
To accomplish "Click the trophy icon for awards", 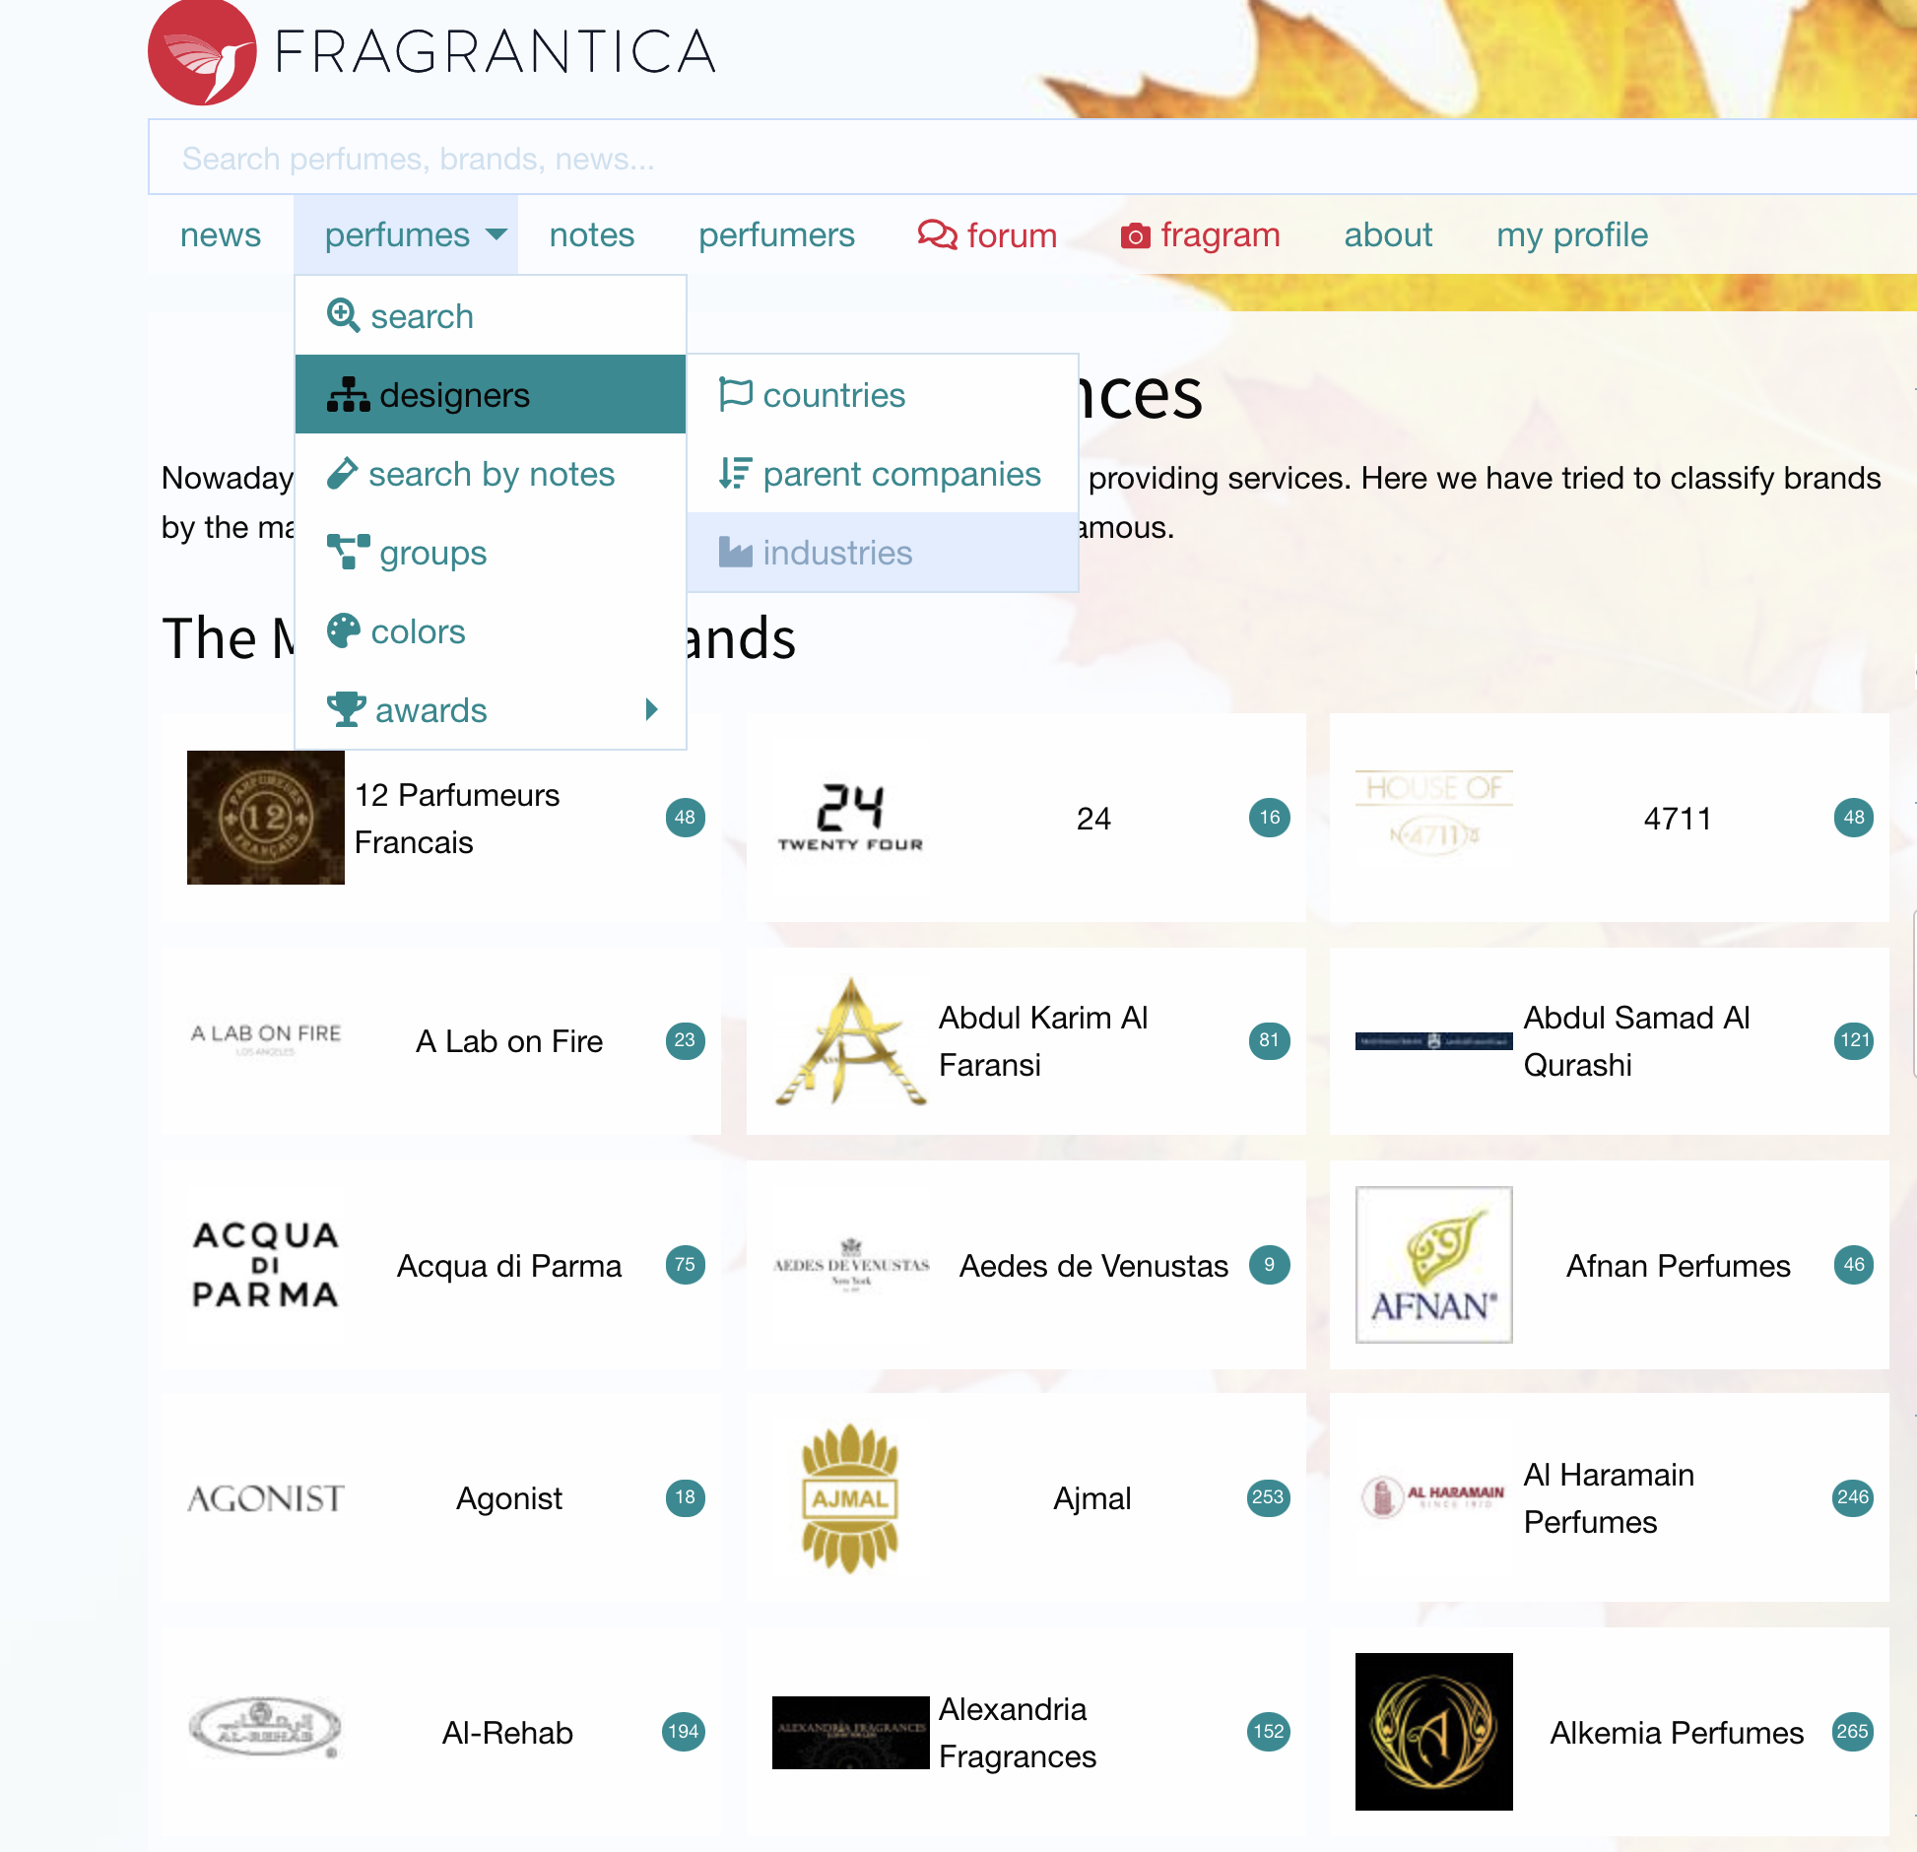I will point(346,709).
